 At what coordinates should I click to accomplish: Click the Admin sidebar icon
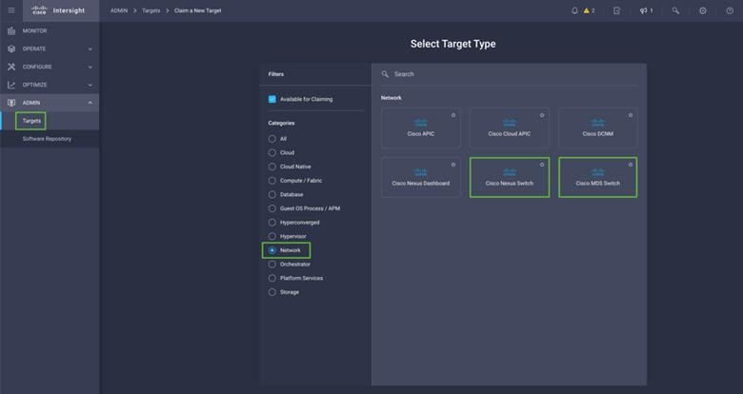(x=11, y=103)
